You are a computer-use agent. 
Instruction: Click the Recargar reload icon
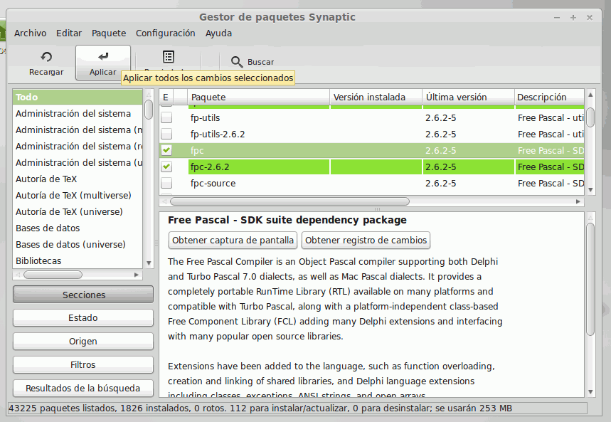click(46, 58)
